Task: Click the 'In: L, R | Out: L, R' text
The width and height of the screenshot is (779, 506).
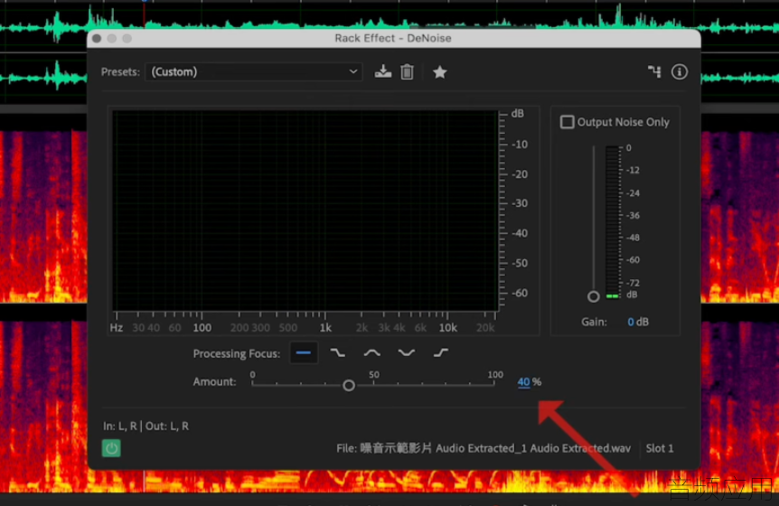Action: 145,426
